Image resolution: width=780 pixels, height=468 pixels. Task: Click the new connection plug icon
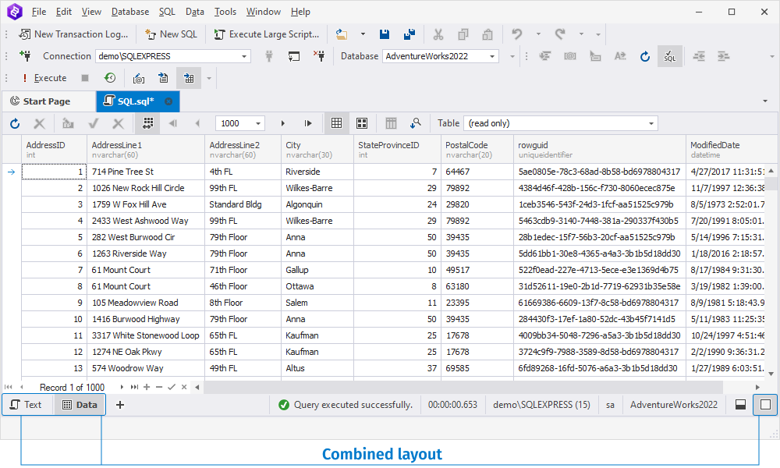[x=25, y=55]
